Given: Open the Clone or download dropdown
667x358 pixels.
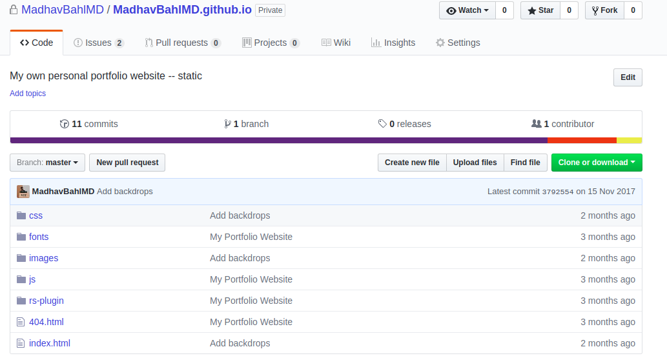Looking at the screenshot, I should [x=596, y=163].
